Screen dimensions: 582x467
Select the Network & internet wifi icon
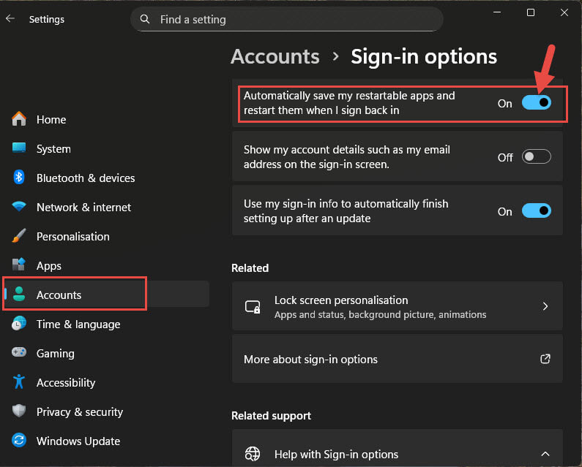[19, 206]
